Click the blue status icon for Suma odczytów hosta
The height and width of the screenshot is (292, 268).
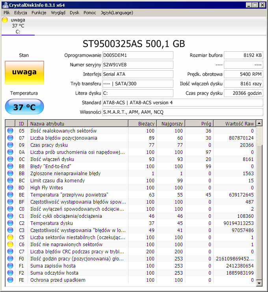pyautogui.click(x=10, y=273)
